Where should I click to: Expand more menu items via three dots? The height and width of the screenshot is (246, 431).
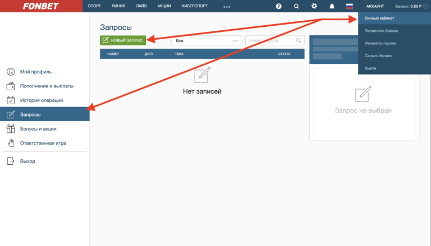click(x=227, y=7)
